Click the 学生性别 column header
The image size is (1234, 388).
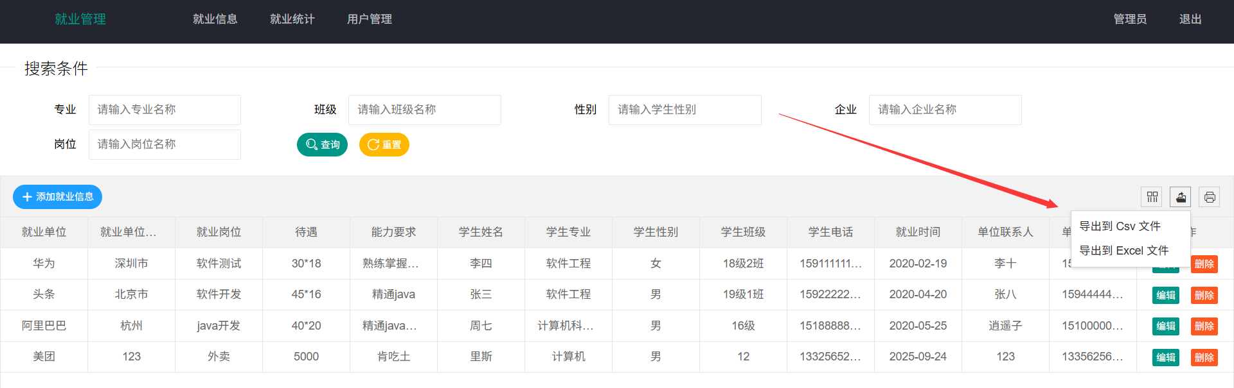pyautogui.click(x=656, y=232)
